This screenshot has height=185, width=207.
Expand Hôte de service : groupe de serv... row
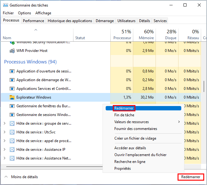pyautogui.click(x=5, y=123)
